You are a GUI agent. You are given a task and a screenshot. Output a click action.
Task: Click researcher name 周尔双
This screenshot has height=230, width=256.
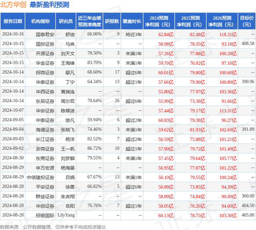(x=68, y=101)
